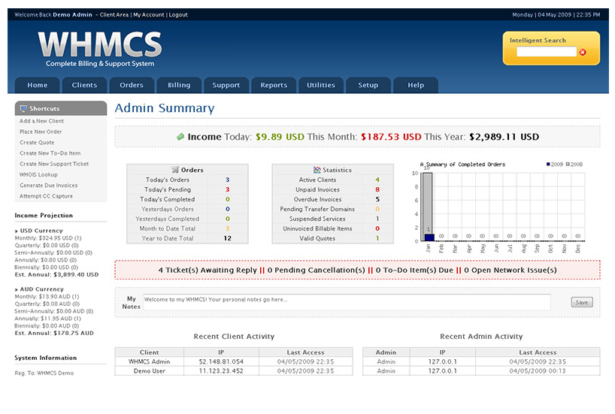The width and height of the screenshot is (615, 414).
Task: Click the Today's Orders count 3
Action: (228, 180)
